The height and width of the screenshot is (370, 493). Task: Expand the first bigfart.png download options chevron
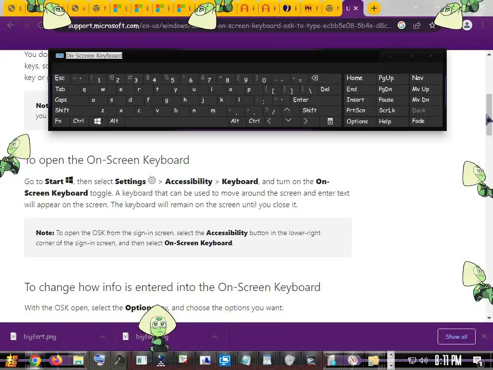[x=103, y=337]
